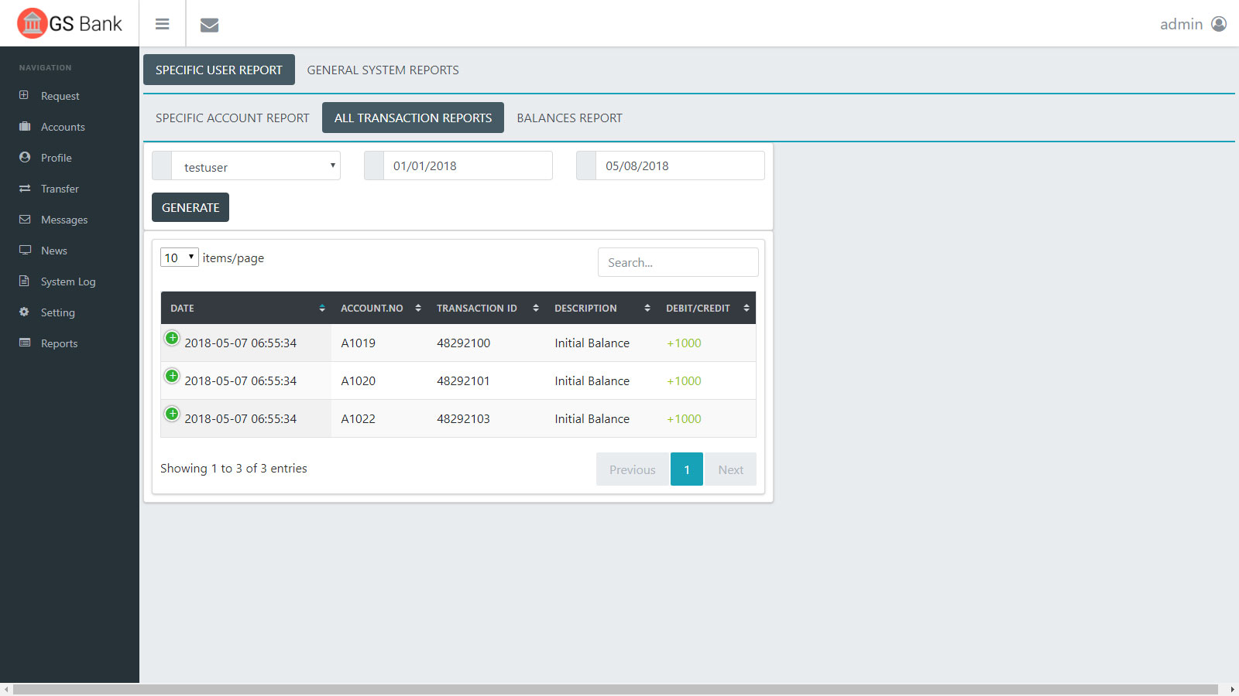Click the Search input field
The width and height of the screenshot is (1239, 696).
pos(678,263)
